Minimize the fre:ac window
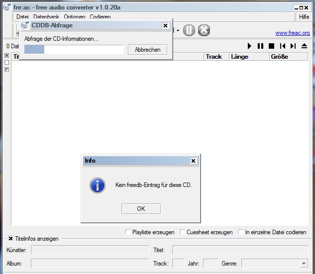 point(296,8)
